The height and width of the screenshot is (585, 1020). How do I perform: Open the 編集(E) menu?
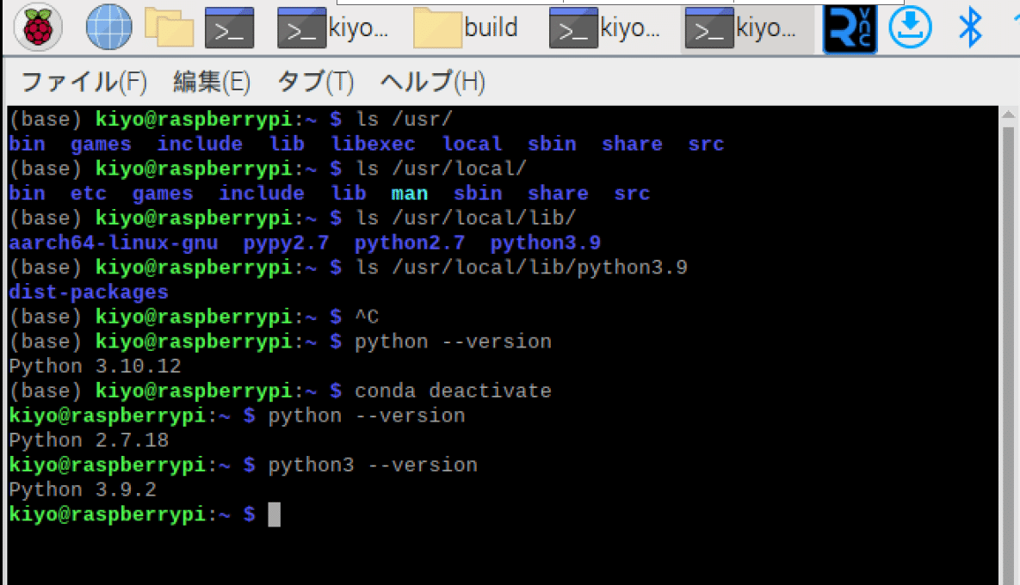(212, 82)
